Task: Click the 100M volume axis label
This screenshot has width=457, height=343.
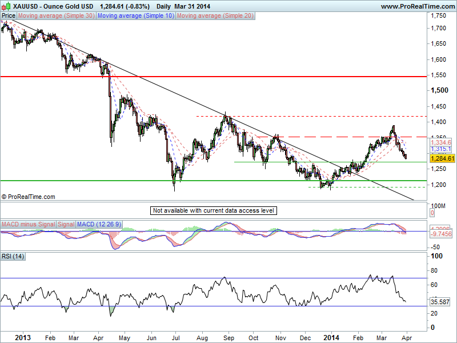Action: [x=438, y=206]
